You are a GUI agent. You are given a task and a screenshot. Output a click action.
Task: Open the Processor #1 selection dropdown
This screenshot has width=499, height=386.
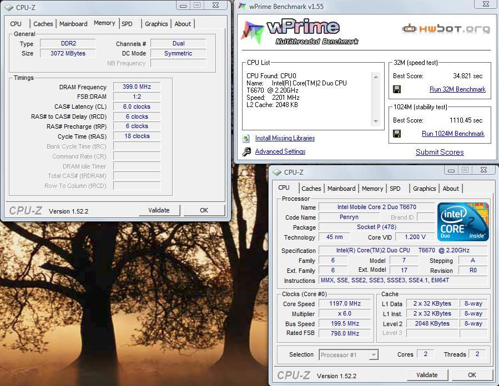coord(374,354)
